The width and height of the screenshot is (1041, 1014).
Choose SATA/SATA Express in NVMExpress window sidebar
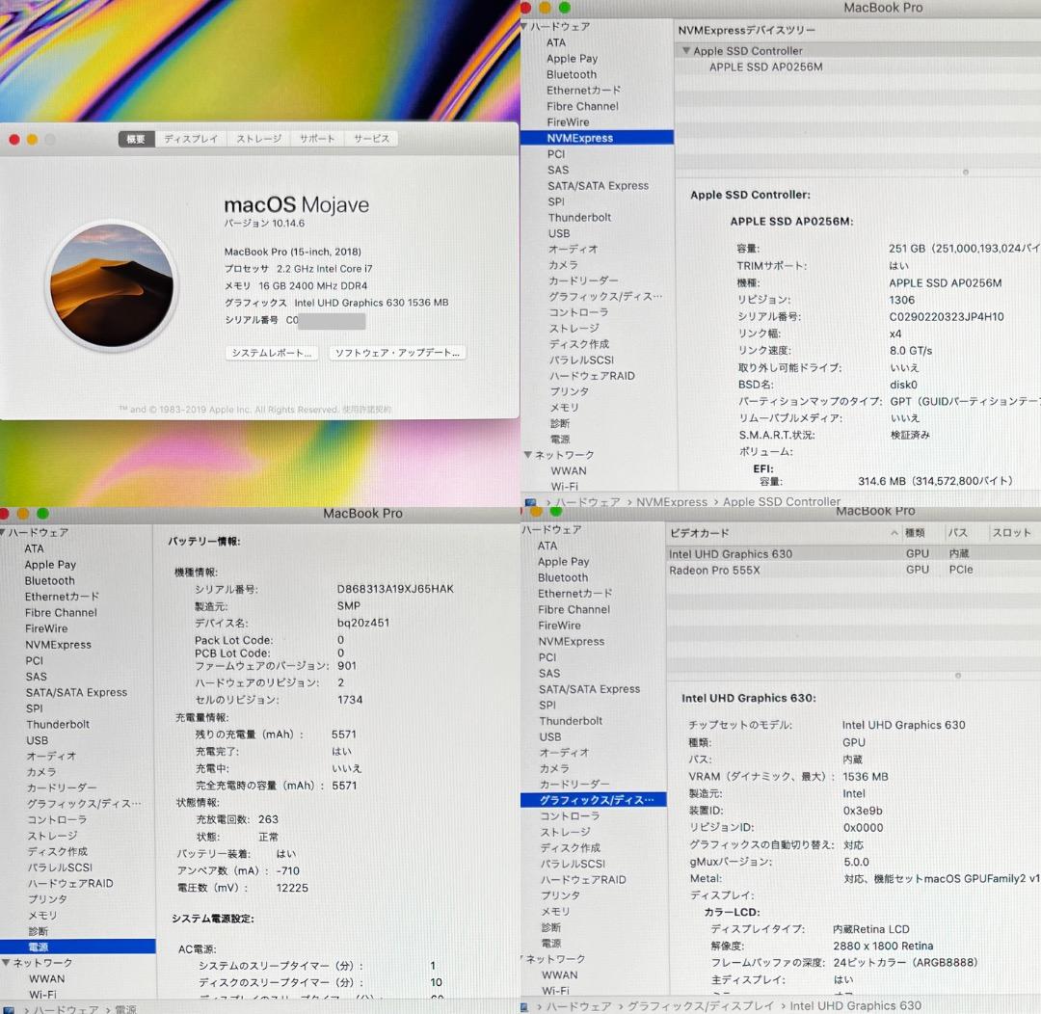(598, 186)
